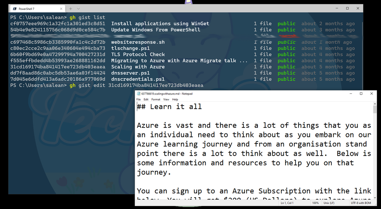Click the 'gh gist list' command text
381x209 pixels.
(x=87, y=18)
